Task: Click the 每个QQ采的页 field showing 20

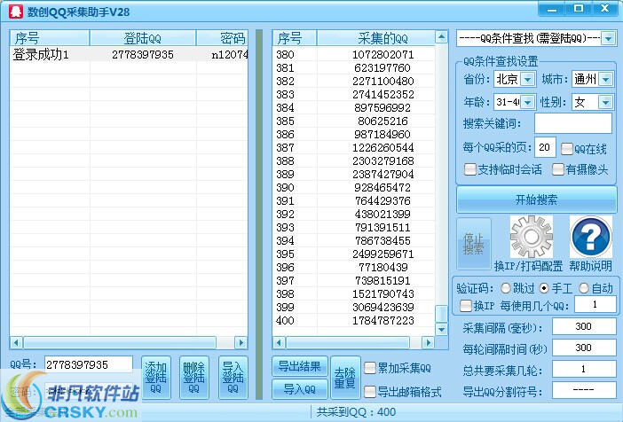Action: [x=545, y=147]
